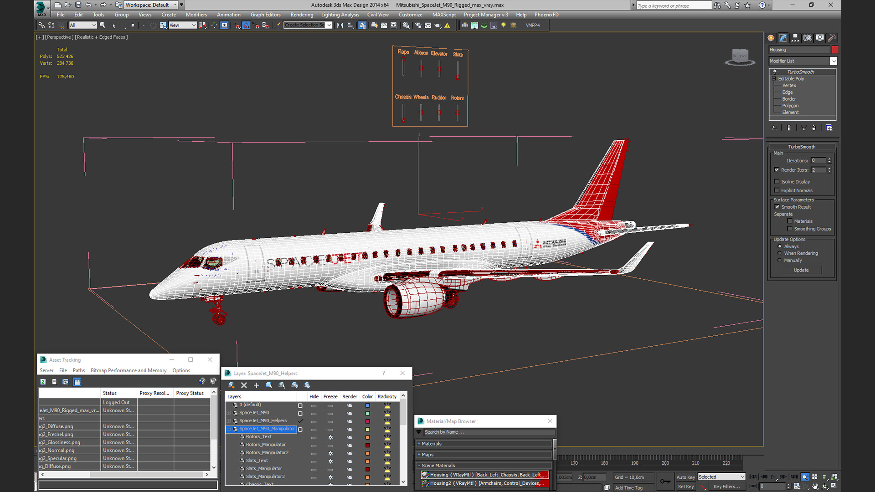875x492 pixels.
Task: Click the Set Keys key icon
Action: pyautogui.click(x=665, y=482)
